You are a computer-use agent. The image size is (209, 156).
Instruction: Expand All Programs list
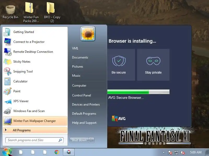[x=35, y=130]
